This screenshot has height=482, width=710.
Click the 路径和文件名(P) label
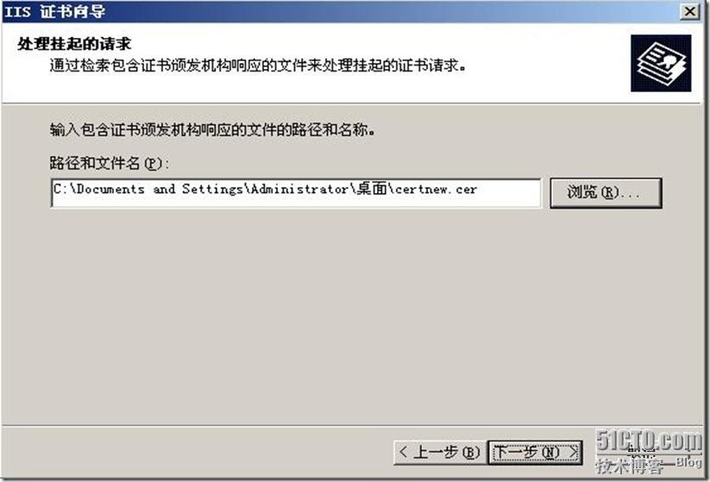pos(109,163)
